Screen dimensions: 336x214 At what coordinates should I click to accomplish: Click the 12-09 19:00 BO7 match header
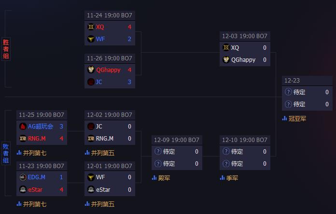click(177, 140)
